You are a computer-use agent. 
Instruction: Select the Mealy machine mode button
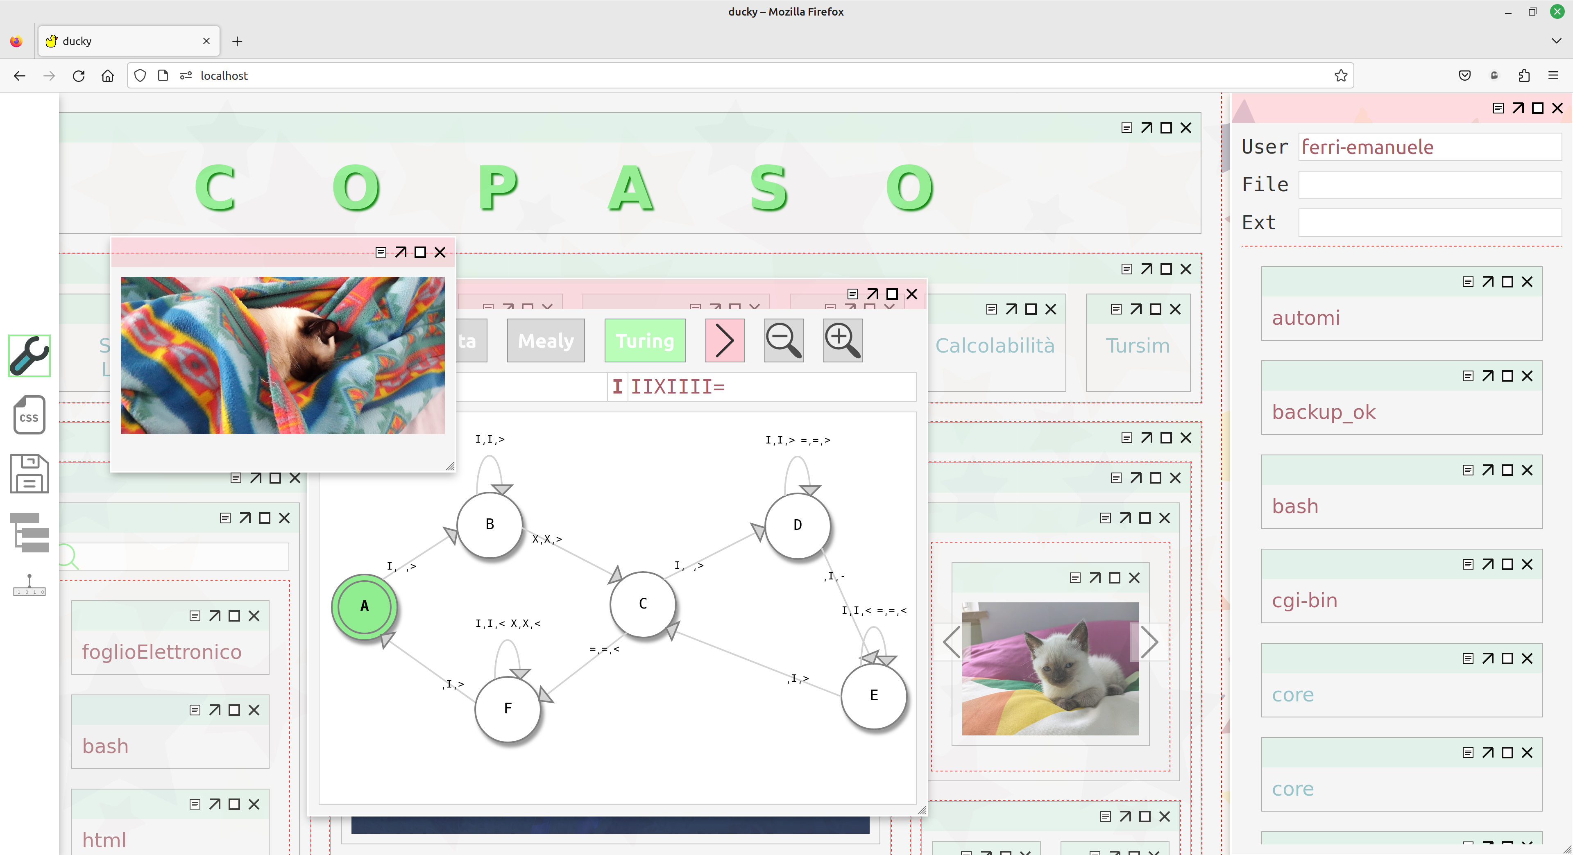coord(546,341)
